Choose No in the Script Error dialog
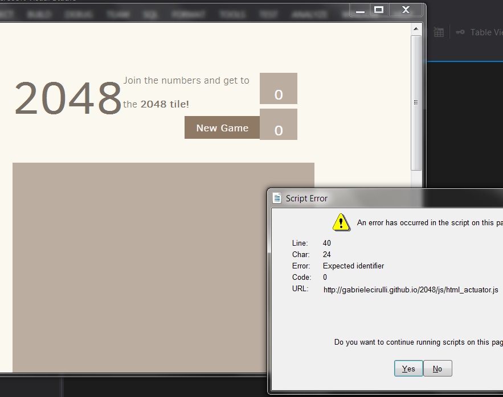503x397 pixels. (x=437, y=369)
